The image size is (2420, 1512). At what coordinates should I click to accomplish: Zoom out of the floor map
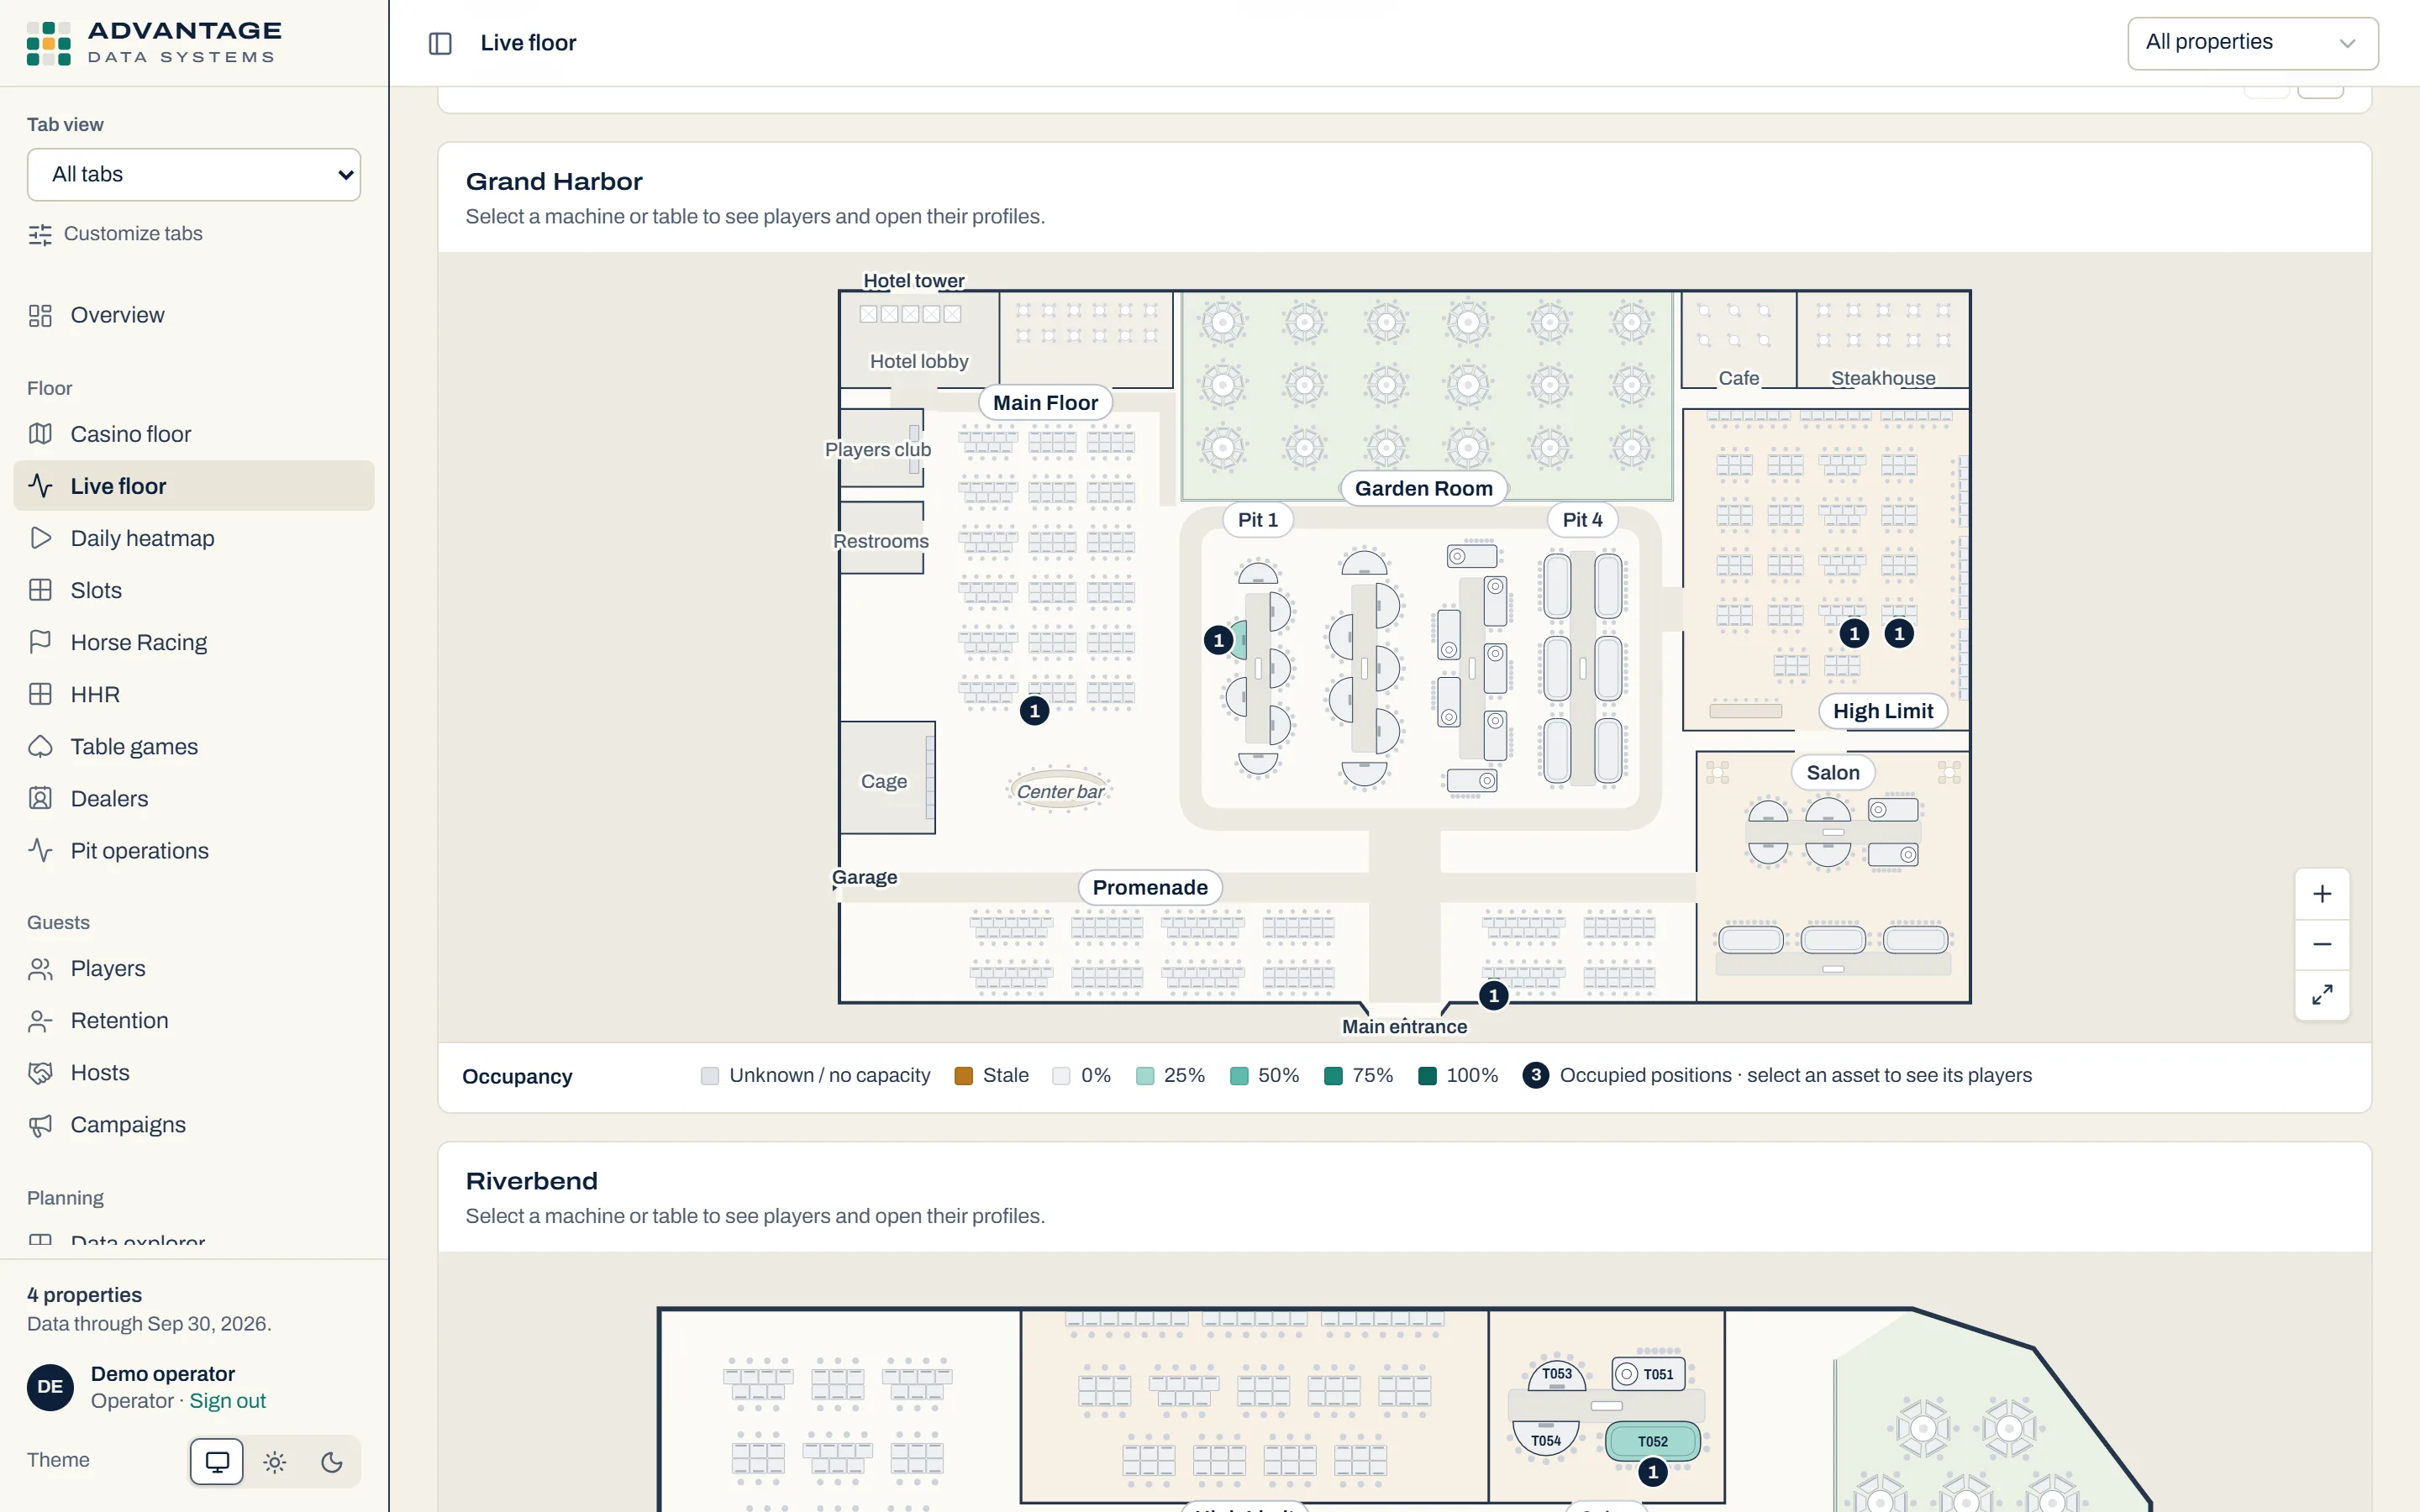pyautogui.click(x=2322, y=944)
